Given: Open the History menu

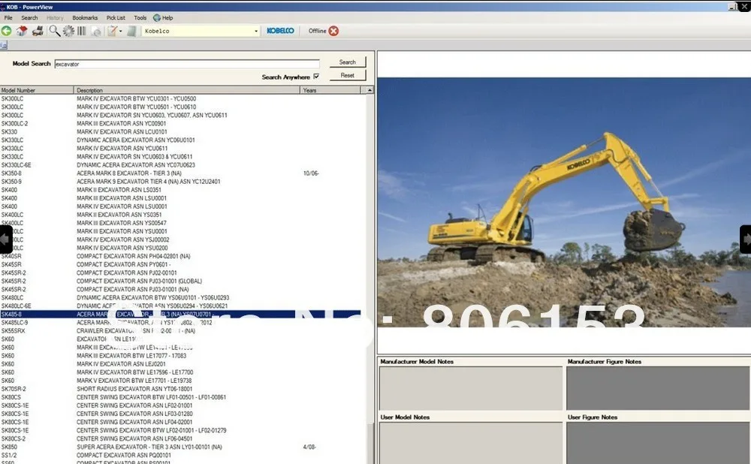Looking at the screenshot, I should 55,18.
